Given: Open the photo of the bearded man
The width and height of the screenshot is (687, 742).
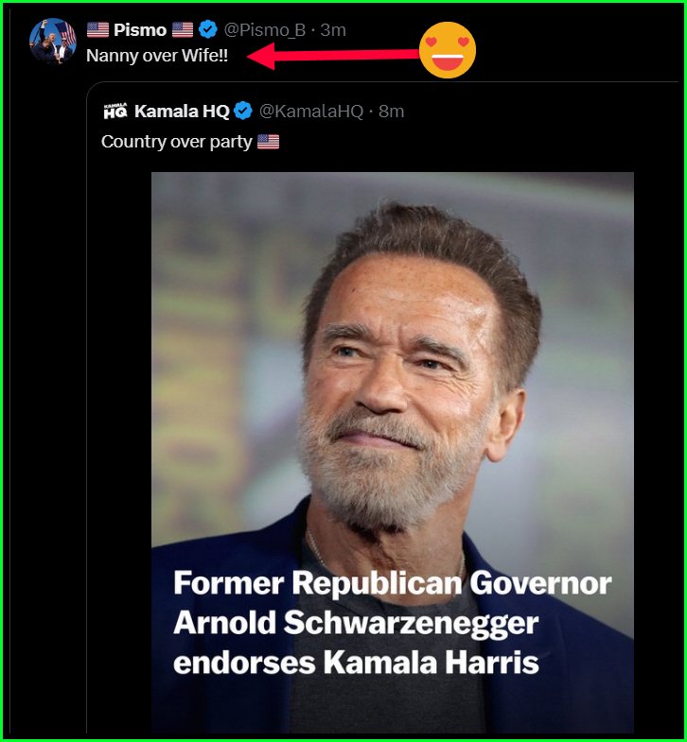Looking at the screenshot, I should pyautogui.click(x=393, y=378).
